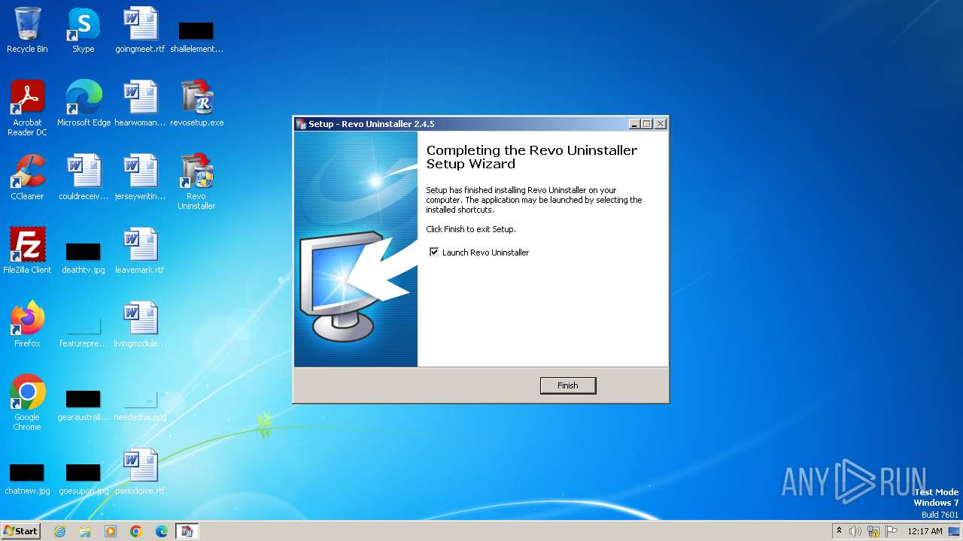Click the Finish button

(568, 385)
